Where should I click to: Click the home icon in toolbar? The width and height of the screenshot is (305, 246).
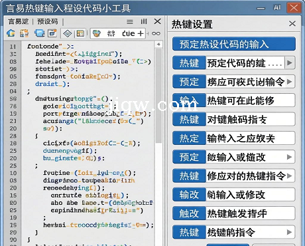click(x=11, y=33)
